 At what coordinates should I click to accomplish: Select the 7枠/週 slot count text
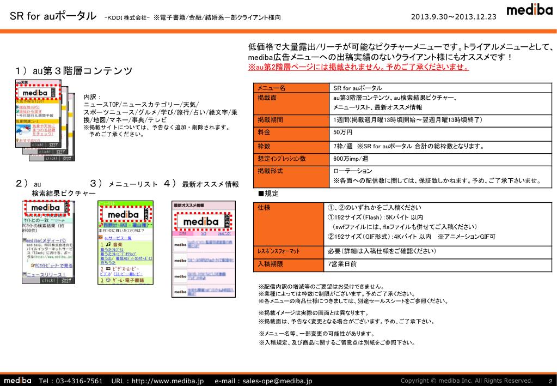click(343, 146)
